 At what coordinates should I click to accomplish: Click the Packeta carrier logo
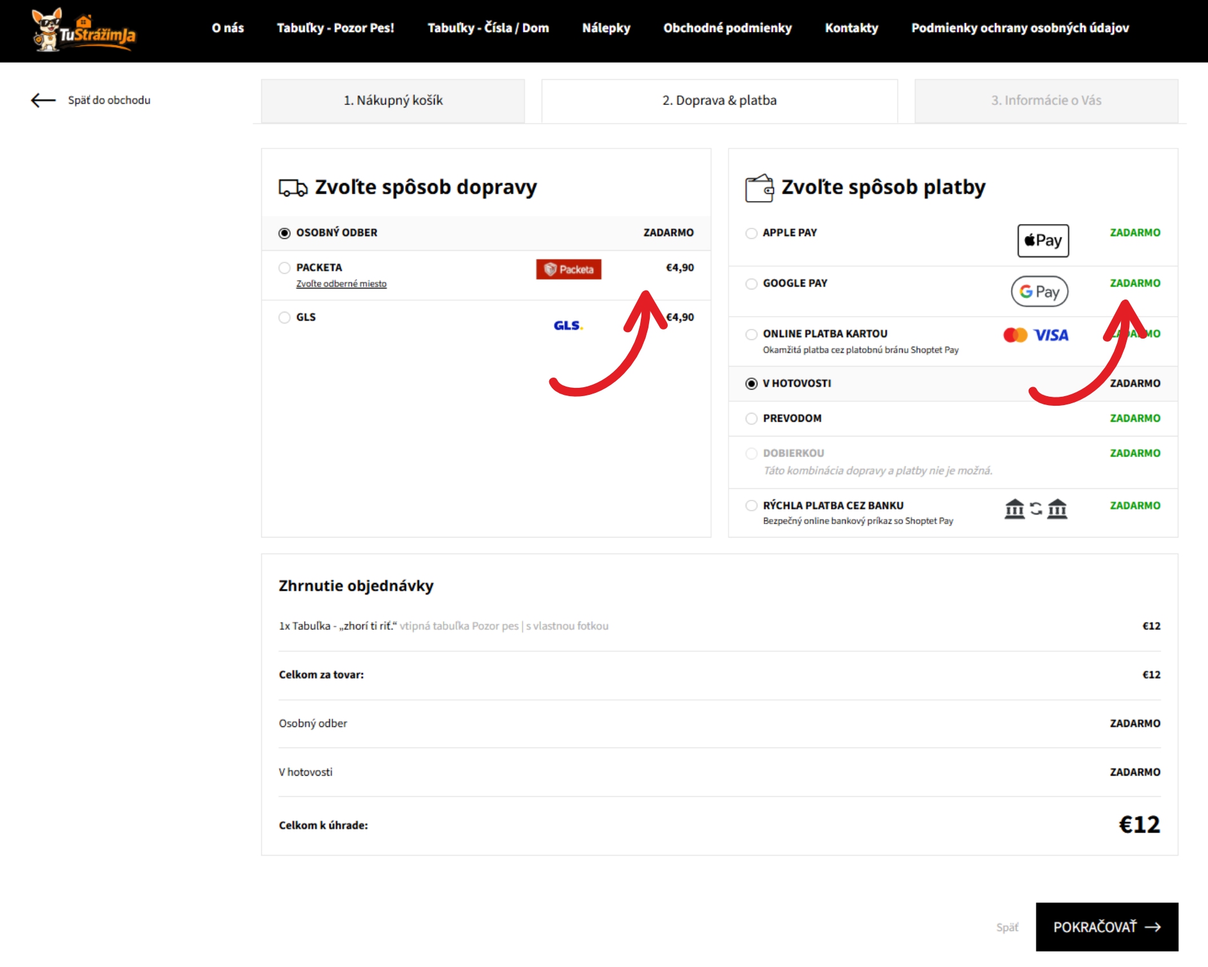point(568,269)
